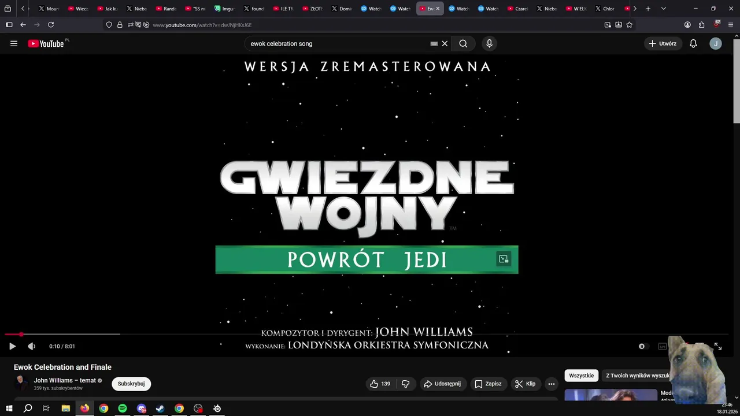Open the YouTube guide hamburger menu
740x416 pixels.
[x=14, y=43]
